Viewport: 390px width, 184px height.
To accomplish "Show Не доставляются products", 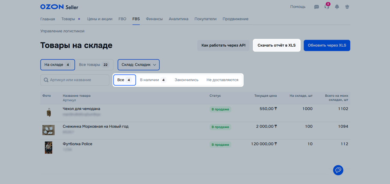I will coord(222,80).
